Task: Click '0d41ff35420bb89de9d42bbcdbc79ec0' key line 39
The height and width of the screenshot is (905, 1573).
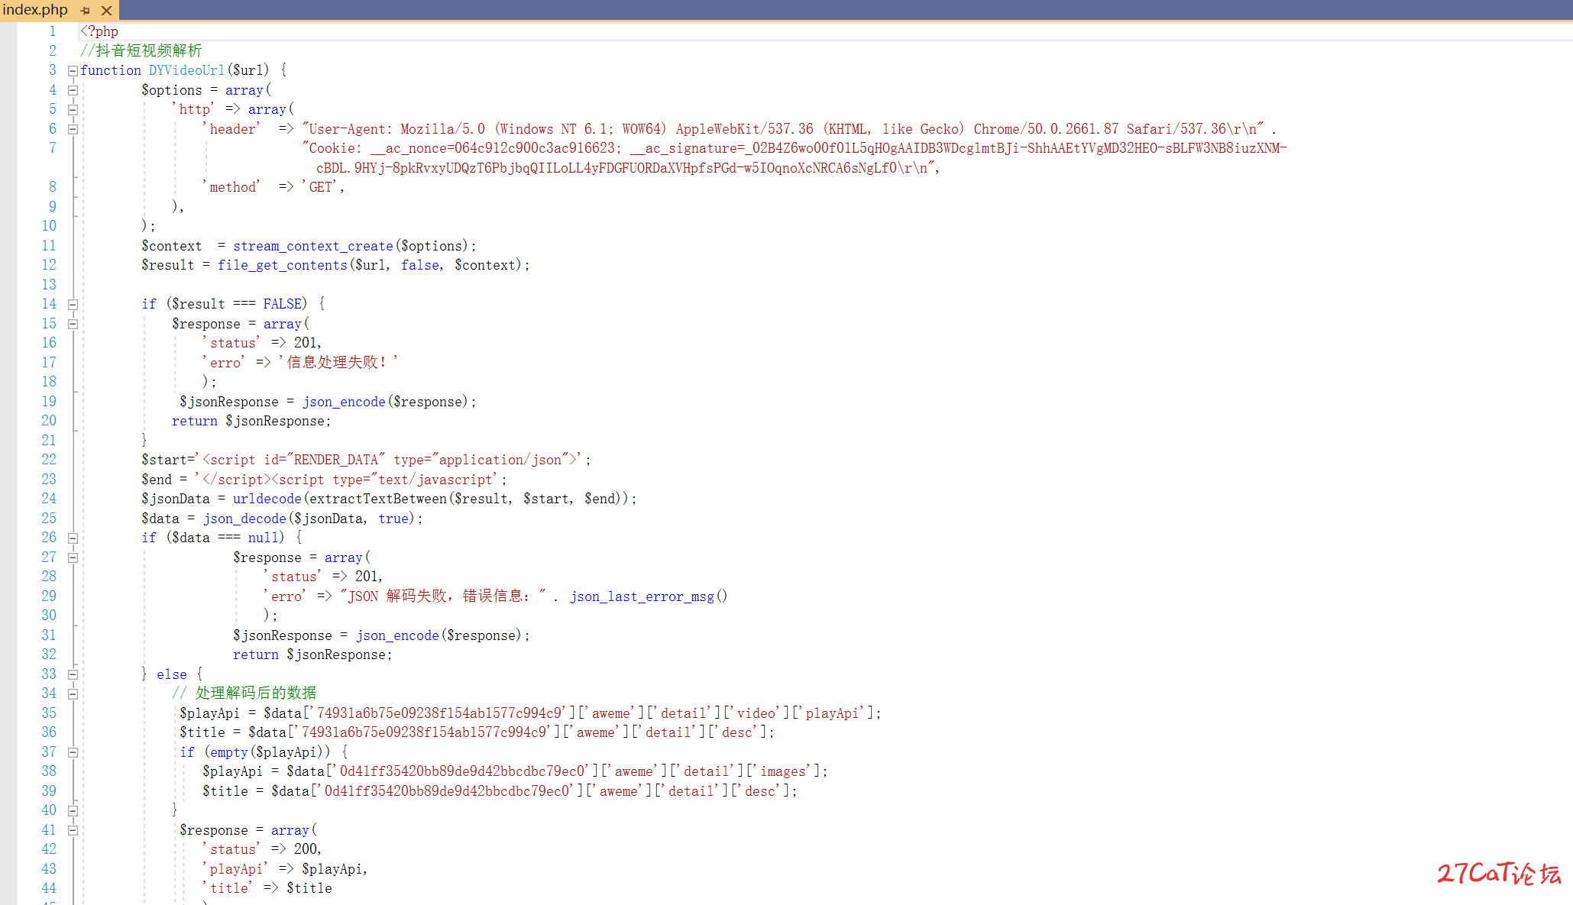Action: tap(447, 791)
